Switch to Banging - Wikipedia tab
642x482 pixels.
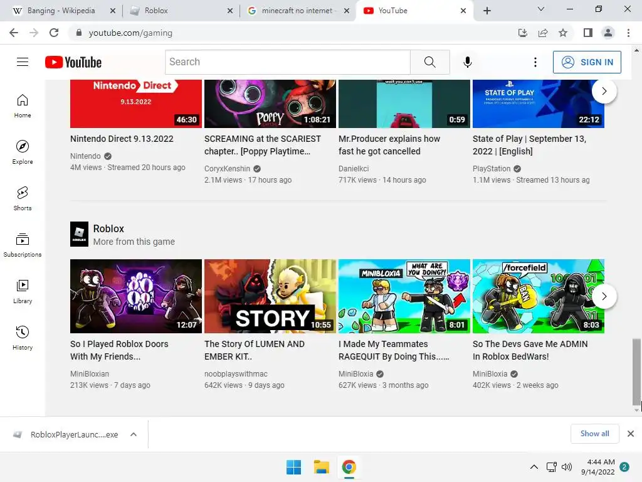click(61, 11)
